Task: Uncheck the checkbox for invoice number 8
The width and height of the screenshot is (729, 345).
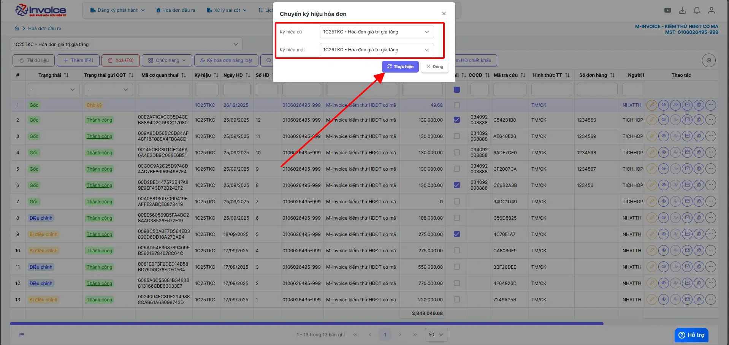Action: click(x=457, y=185)
